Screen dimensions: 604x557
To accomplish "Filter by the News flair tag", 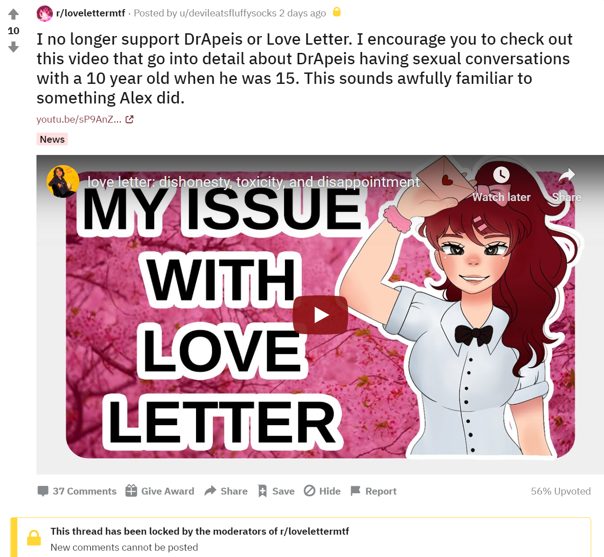I will coord(52,139).
